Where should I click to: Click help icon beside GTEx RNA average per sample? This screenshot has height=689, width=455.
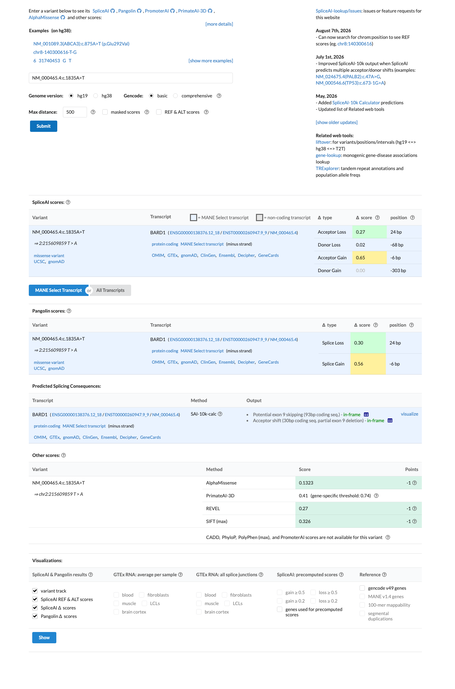(180, 575)
